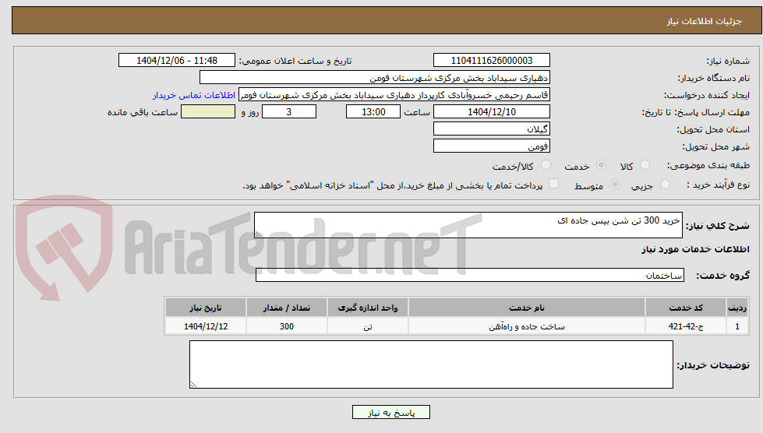This screenshot has width=763, height=433.
Task: Click the تاریخ نیاز column header
Action: point(205,308)
